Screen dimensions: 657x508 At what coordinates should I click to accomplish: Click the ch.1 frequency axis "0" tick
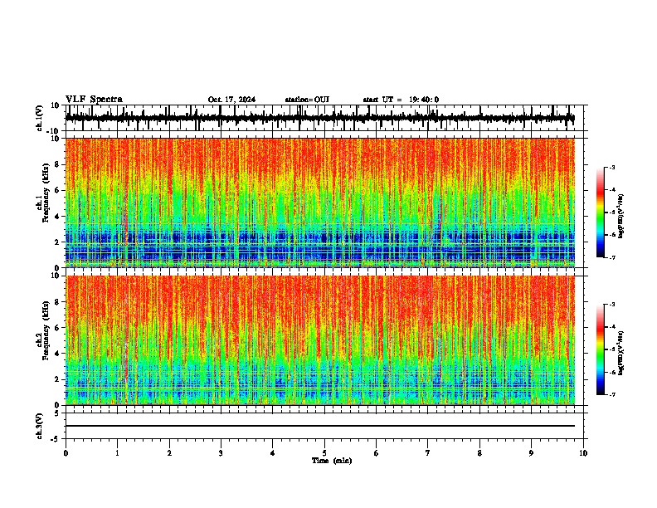pyautogui.click(x=57, y=267)
